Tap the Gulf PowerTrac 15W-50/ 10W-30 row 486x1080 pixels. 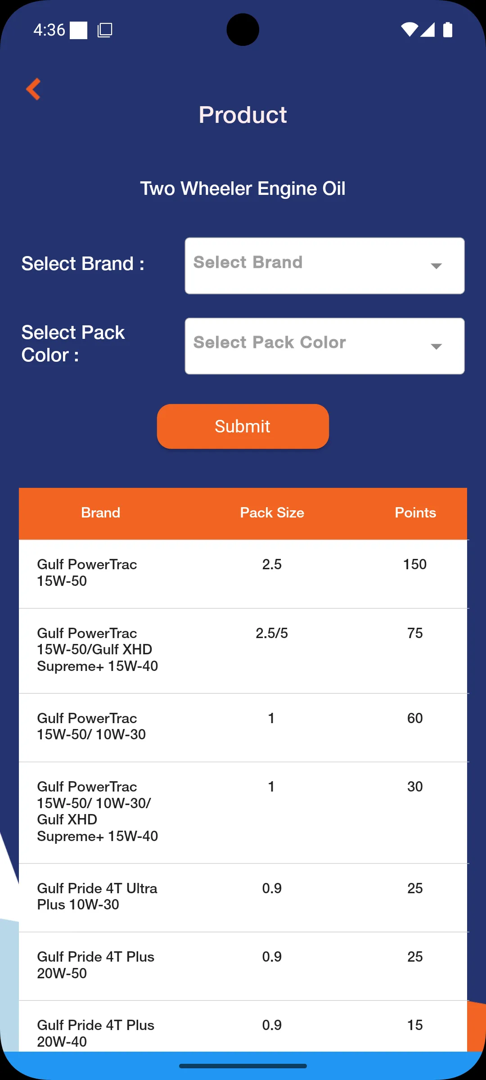click(x=243, y=727)
